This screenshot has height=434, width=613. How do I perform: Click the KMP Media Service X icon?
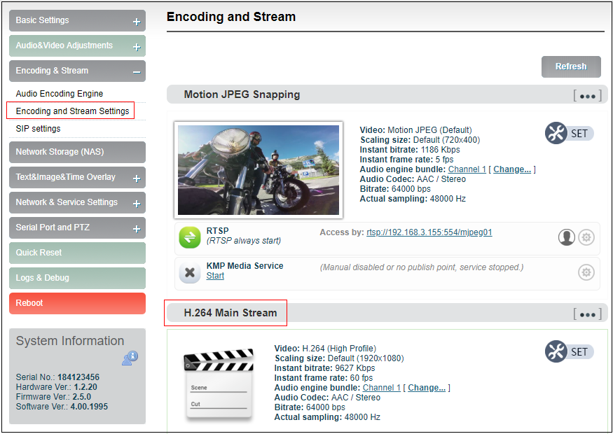190,272
